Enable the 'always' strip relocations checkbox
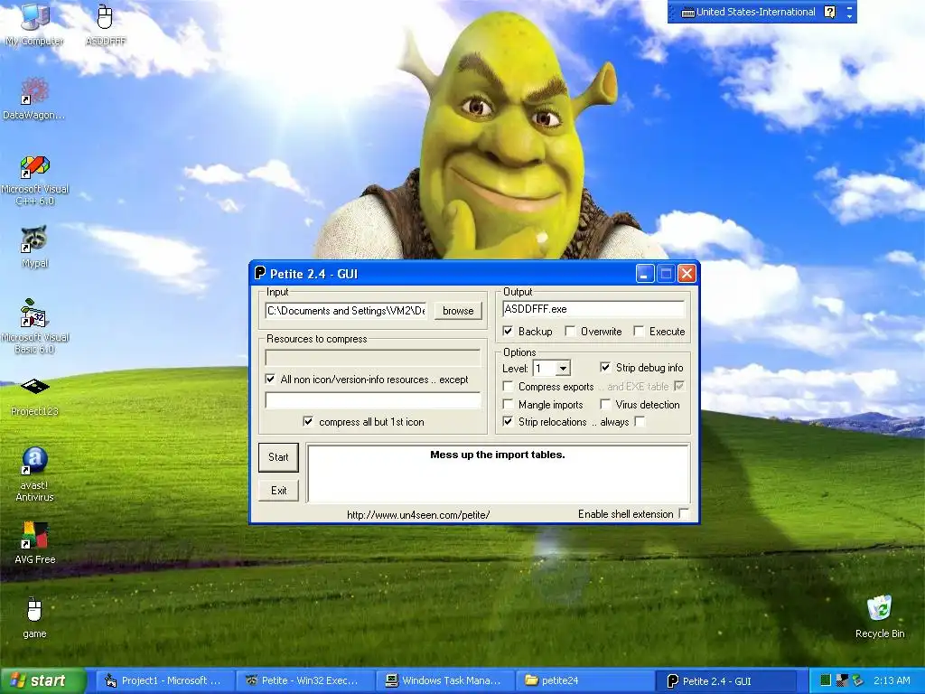Image resolution: width=925 pixels, height=694 pixels. point(640,421)
